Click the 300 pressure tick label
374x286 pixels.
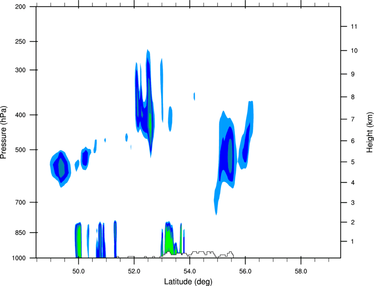20,70
